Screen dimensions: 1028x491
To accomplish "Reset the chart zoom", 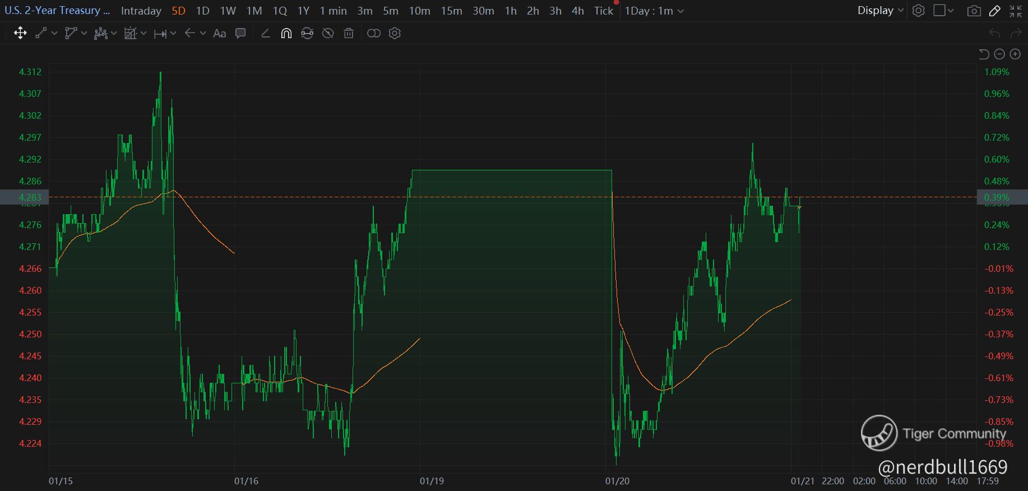I will coord(984,54).
